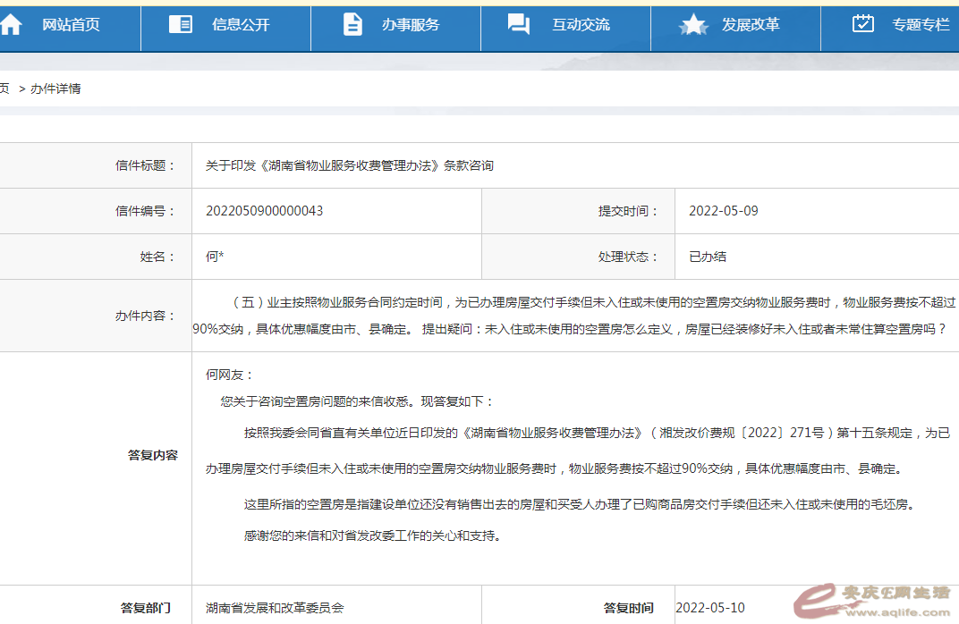Click the submission date 2022-05-09

(723, 211)
